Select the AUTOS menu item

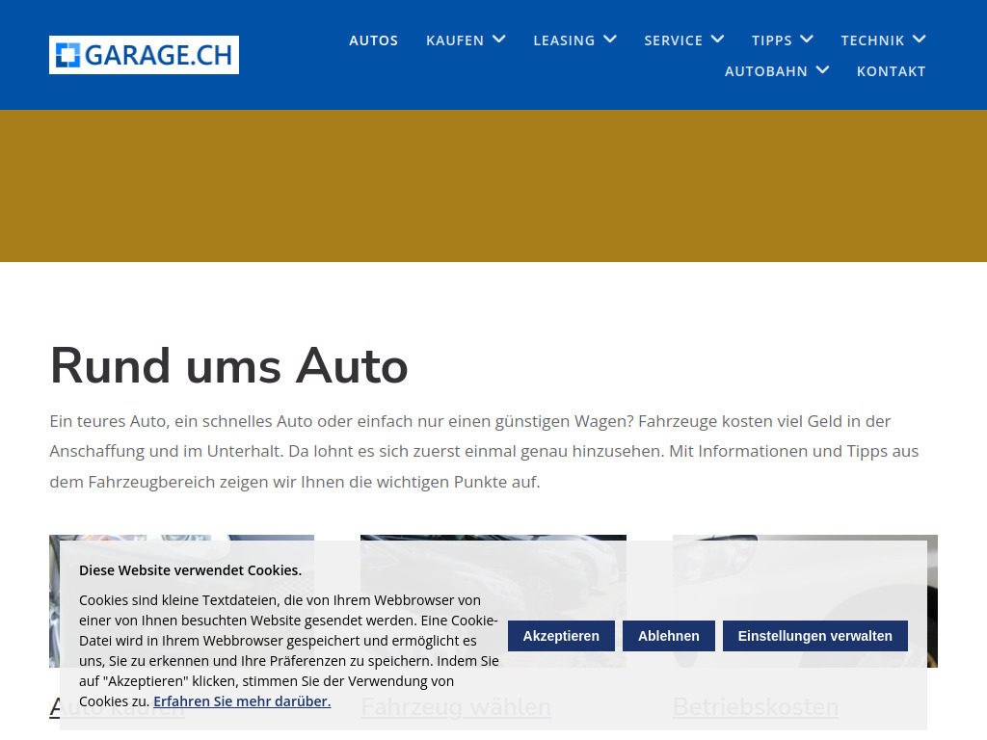(373, 40)
